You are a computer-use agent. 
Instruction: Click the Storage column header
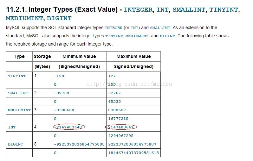pyautogui.click(x=42, y=56)
